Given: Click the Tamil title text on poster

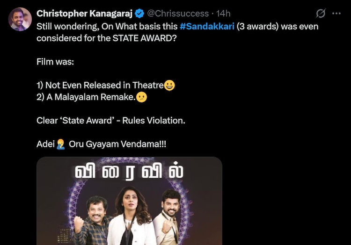Looking at the screenshot, I should click(x=129, y=172).
